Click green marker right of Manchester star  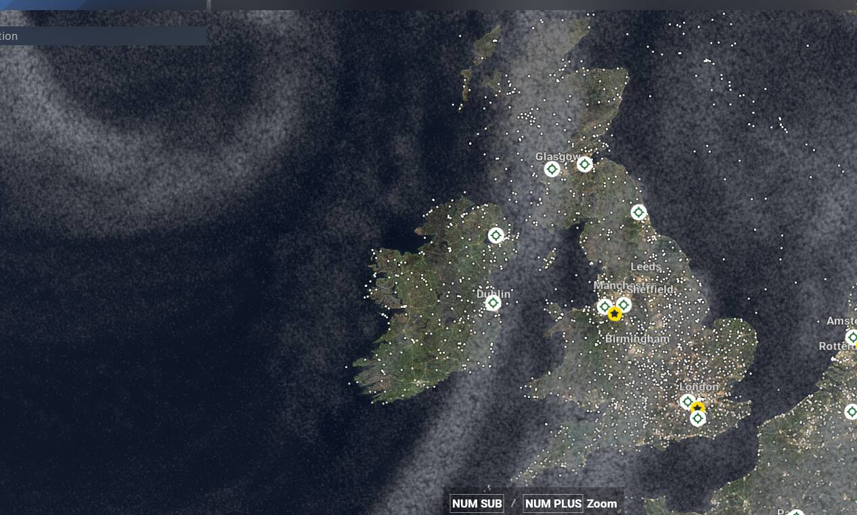pyautogui.click(x=624, y=305)
